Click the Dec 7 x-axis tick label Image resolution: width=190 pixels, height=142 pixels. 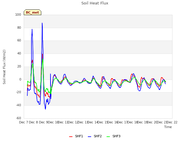(x=23, y=122)
